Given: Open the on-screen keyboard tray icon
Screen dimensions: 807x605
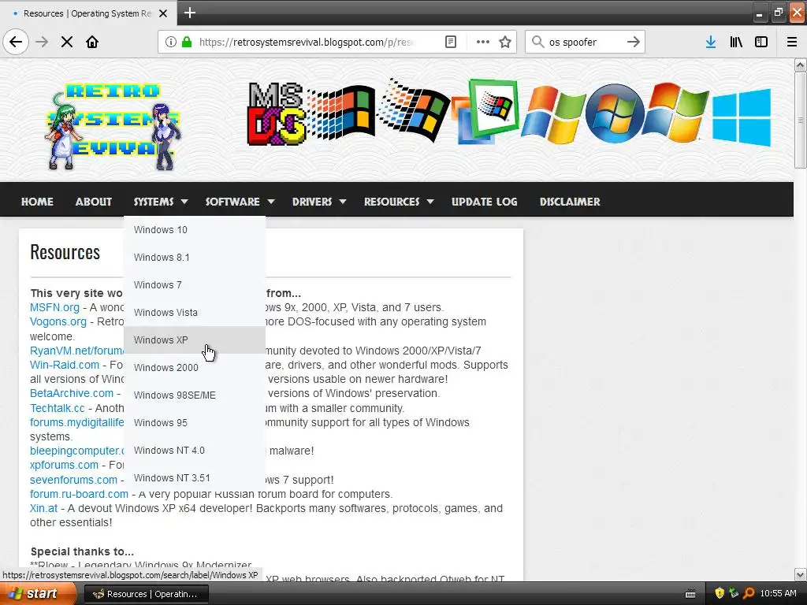Looking at the screenshot, I should click(x=690, y=594).
